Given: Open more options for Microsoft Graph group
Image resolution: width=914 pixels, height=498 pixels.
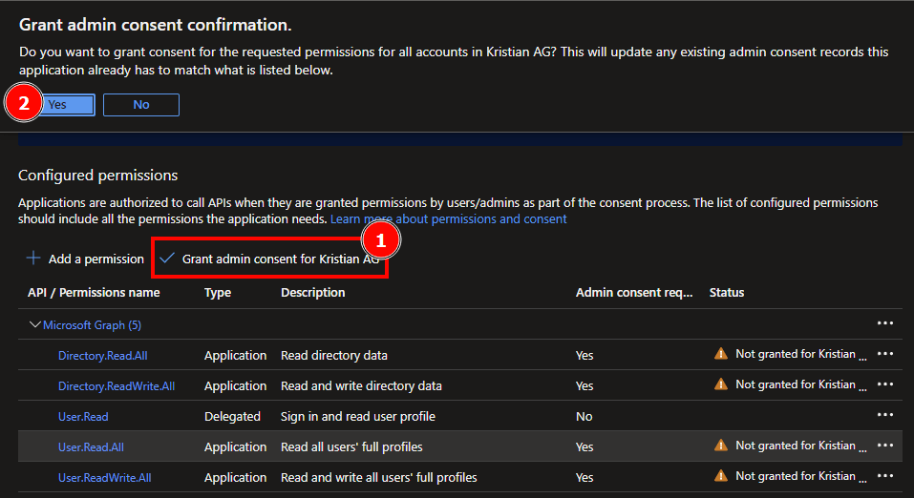Looking at the screenshot, I should click(x=884, y=323).
